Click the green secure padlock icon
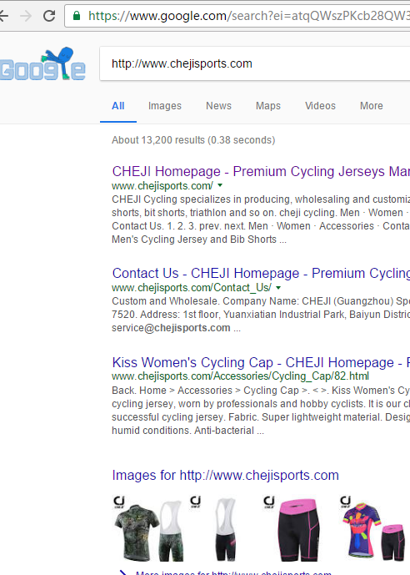410x575 pixels. 77,15
